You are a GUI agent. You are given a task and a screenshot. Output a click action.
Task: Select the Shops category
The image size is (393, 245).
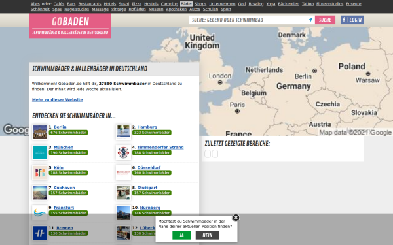coord(201,4)
